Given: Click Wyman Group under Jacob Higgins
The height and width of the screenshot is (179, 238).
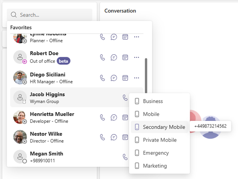Looking at the screenshot, I should coord(44,101).
